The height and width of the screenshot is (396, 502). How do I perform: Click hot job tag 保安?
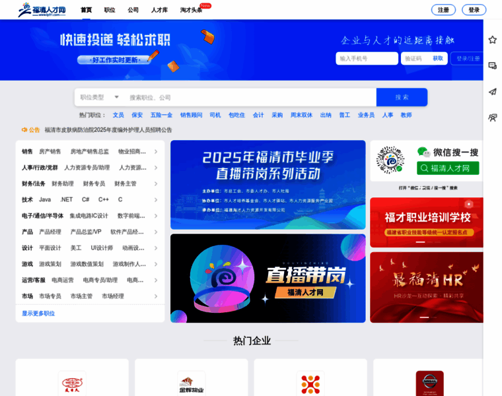coord(137,115)
